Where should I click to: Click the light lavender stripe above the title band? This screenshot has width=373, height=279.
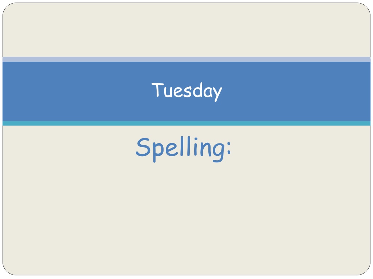click(x=186, y=59)
